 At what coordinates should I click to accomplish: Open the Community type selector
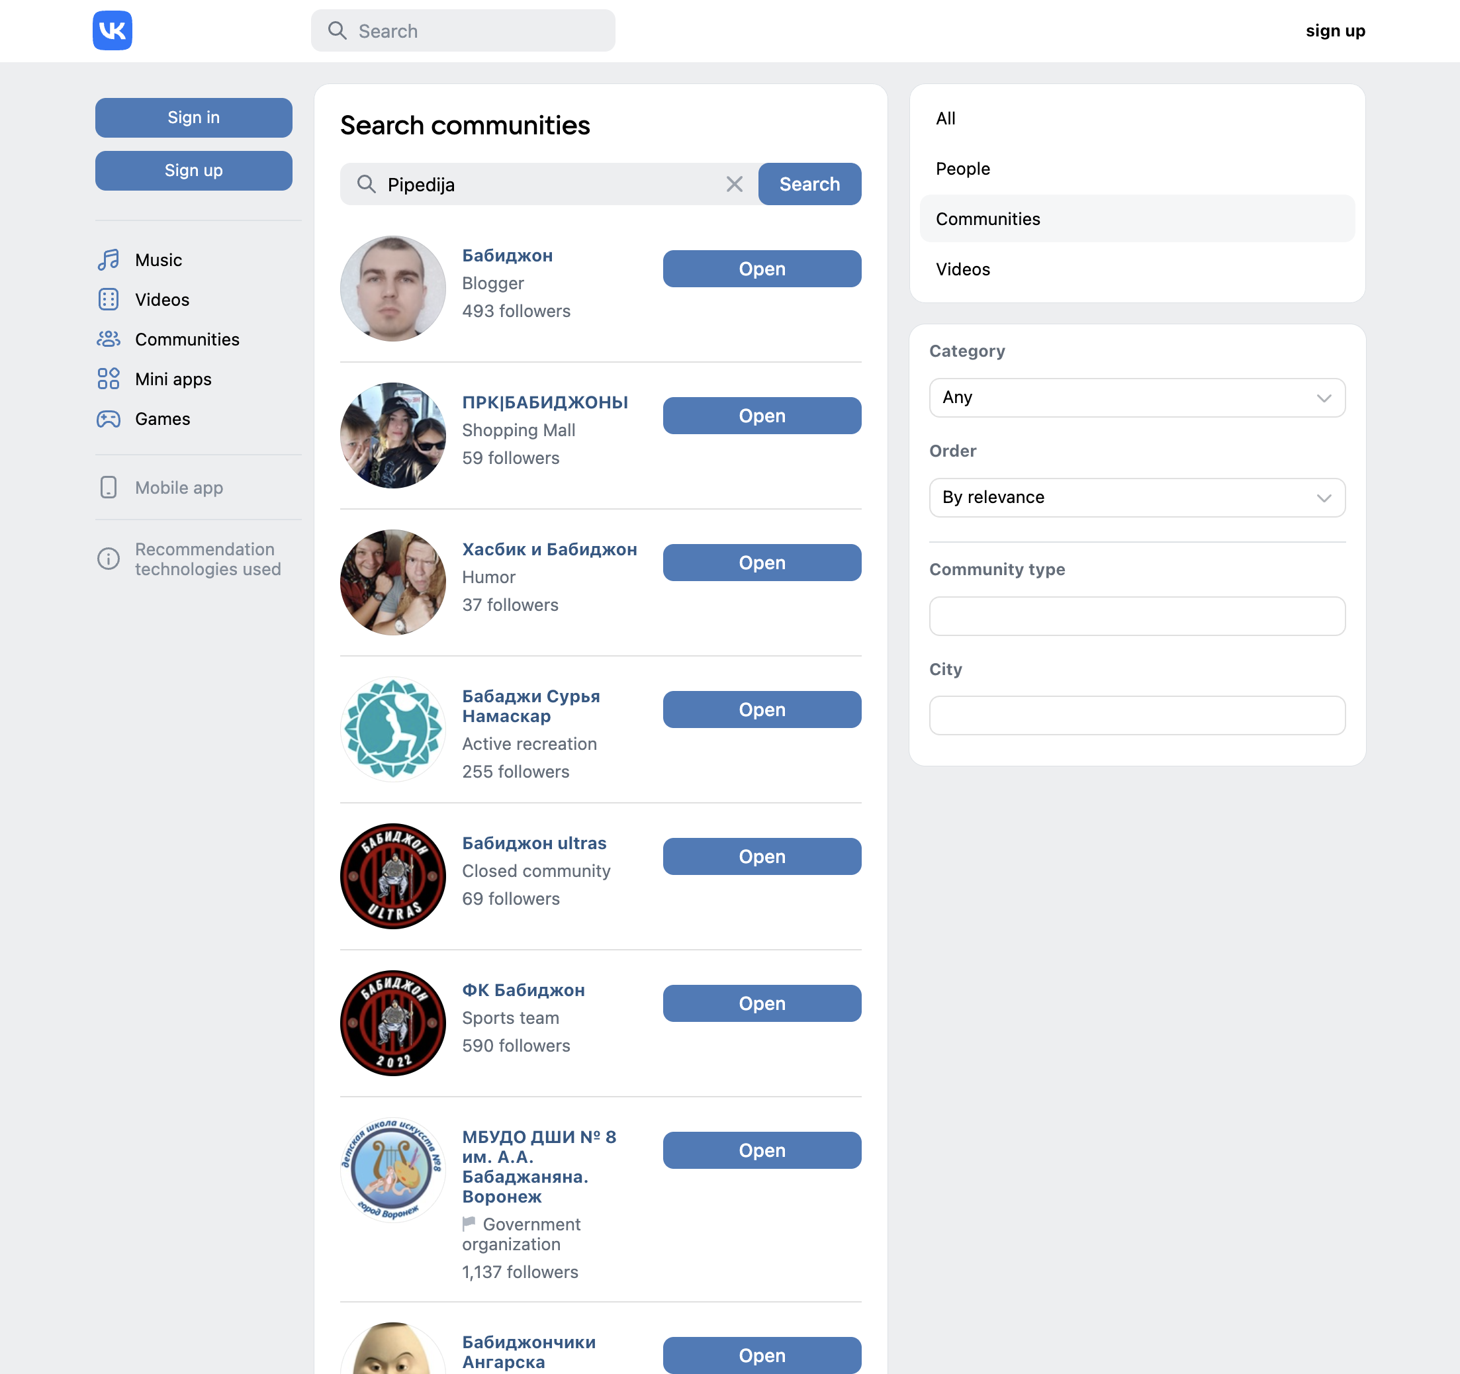(1136, 616)
